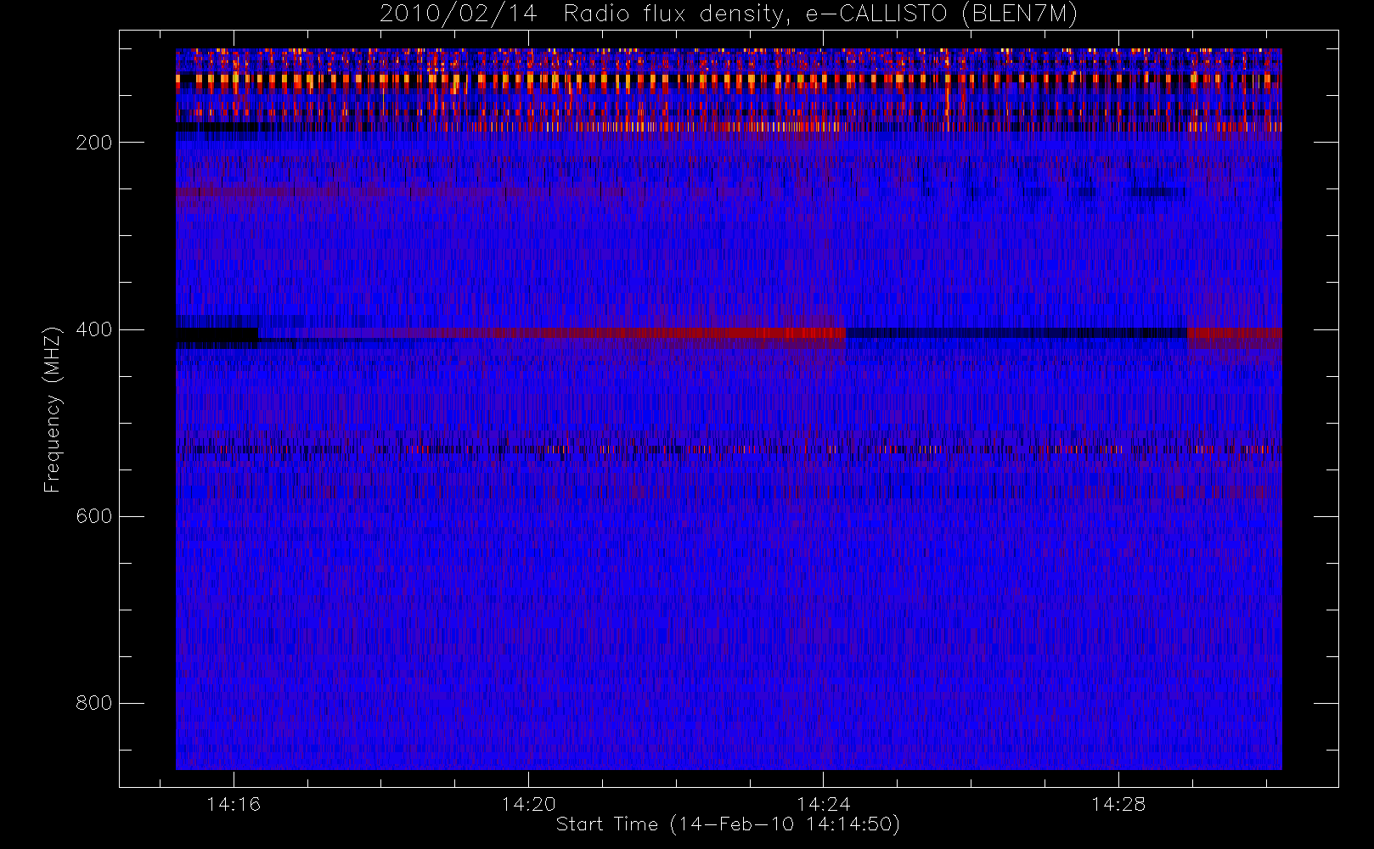
Task: Click the 600 frequency tick label
Action: point(93,516)
